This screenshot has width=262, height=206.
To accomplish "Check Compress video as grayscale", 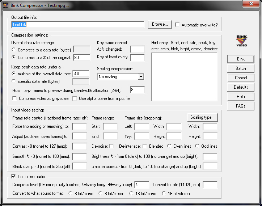I will [x=14, y=98].
